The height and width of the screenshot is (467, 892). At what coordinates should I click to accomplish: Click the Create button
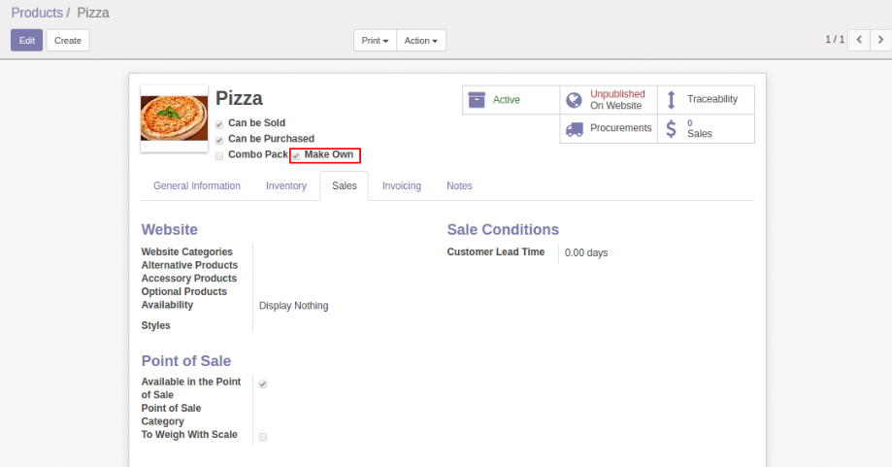click(x=68, y=41)
